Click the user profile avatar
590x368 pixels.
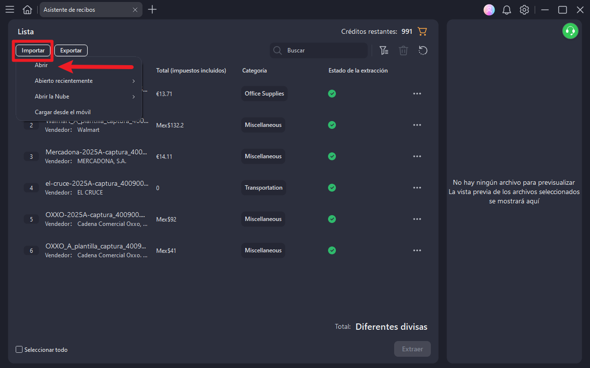click(489, 10)
